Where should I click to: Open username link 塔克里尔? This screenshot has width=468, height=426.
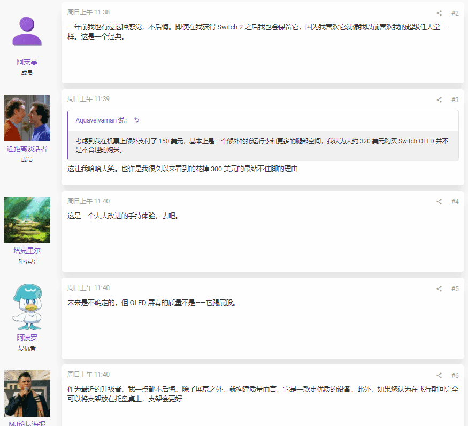pyautogui.click(x=27, y=250)
